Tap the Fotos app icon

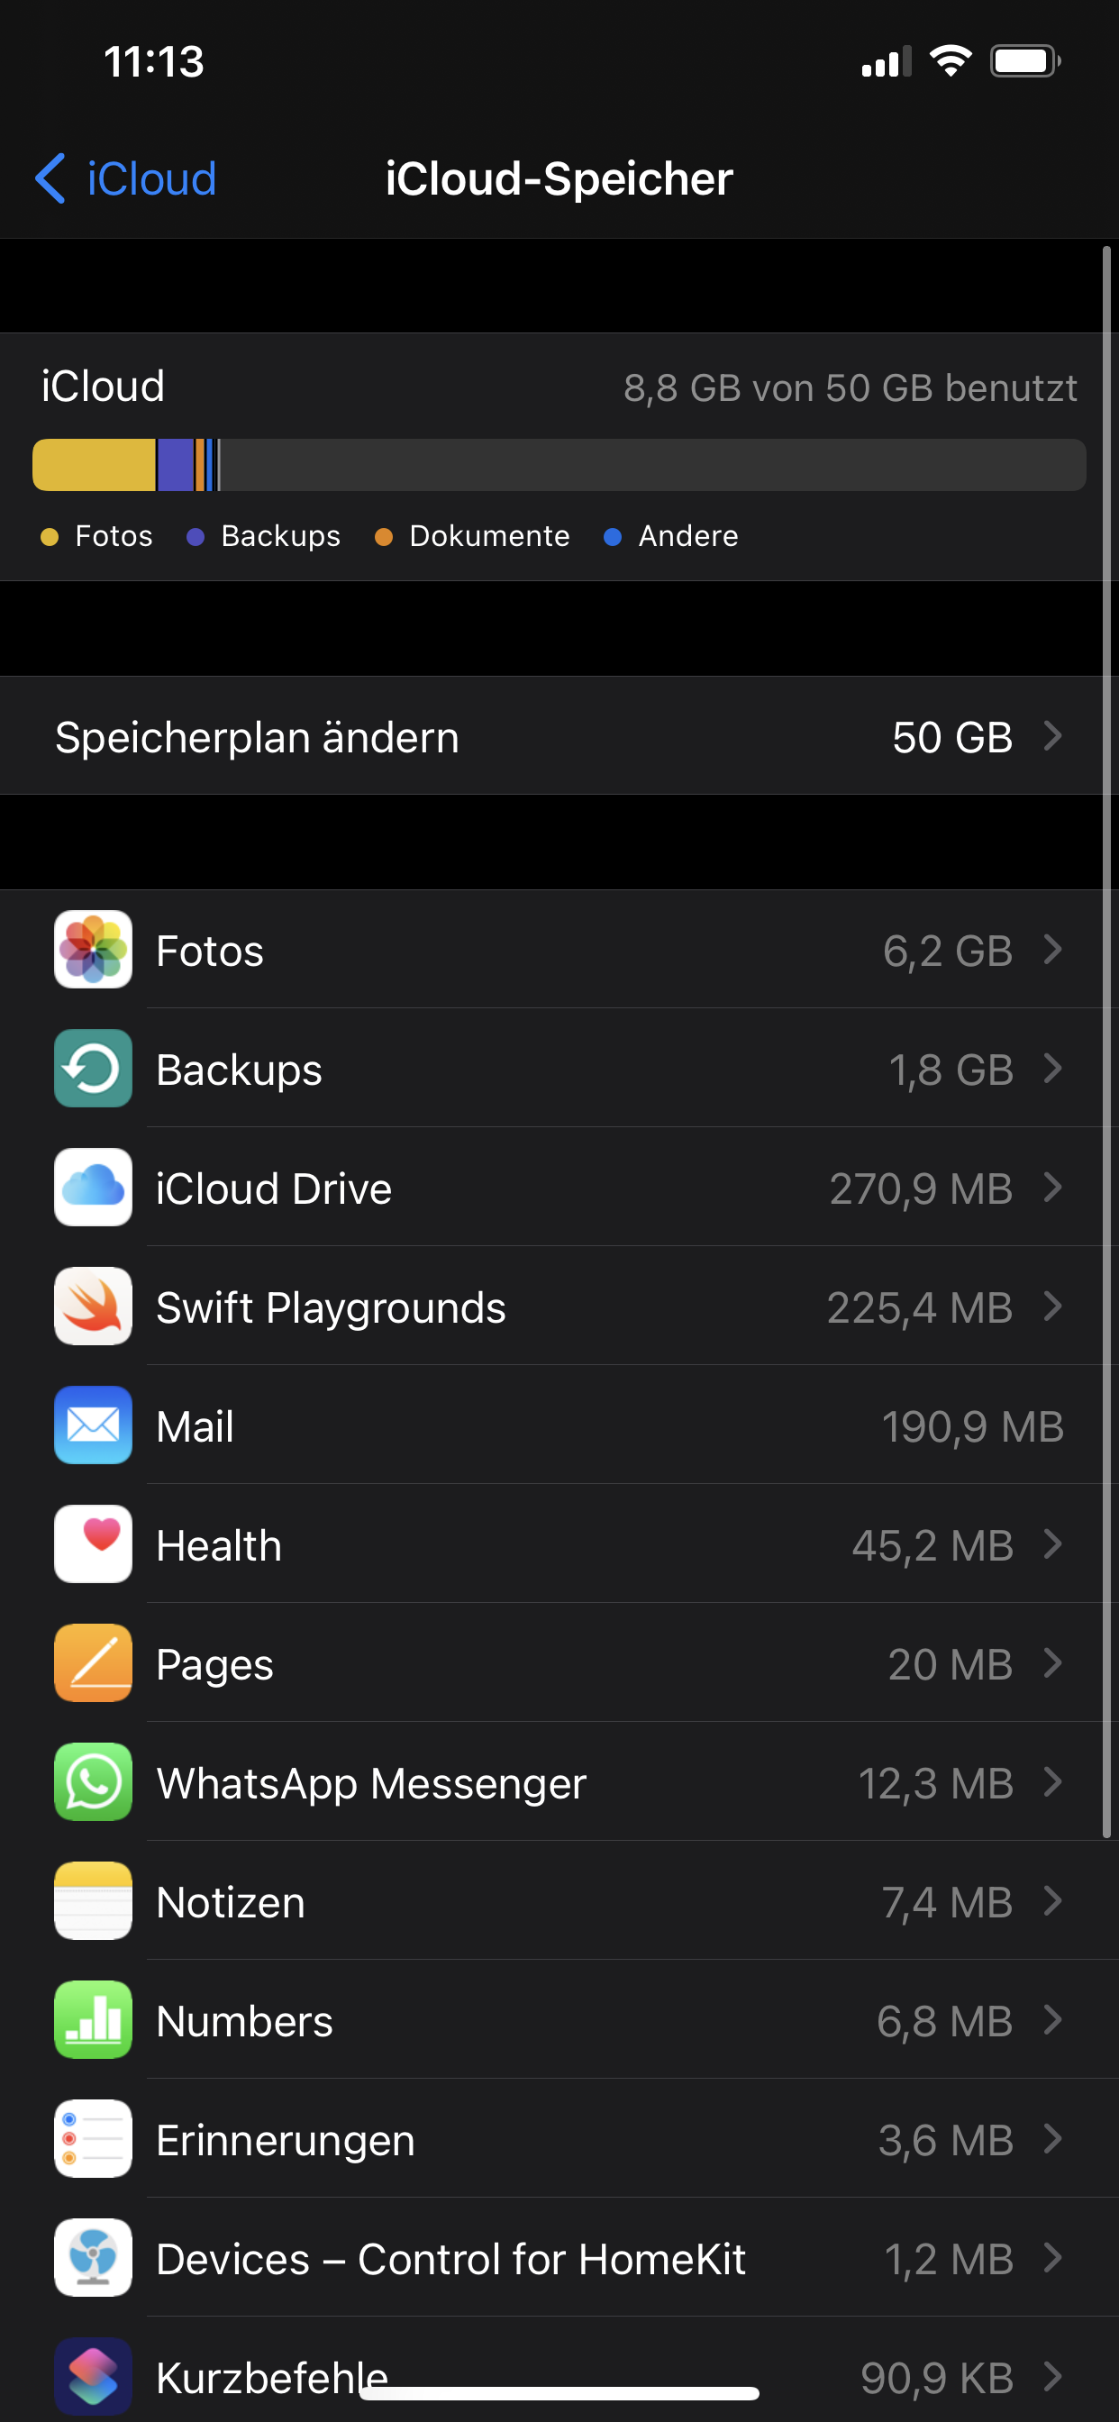[x=92, y=950]
